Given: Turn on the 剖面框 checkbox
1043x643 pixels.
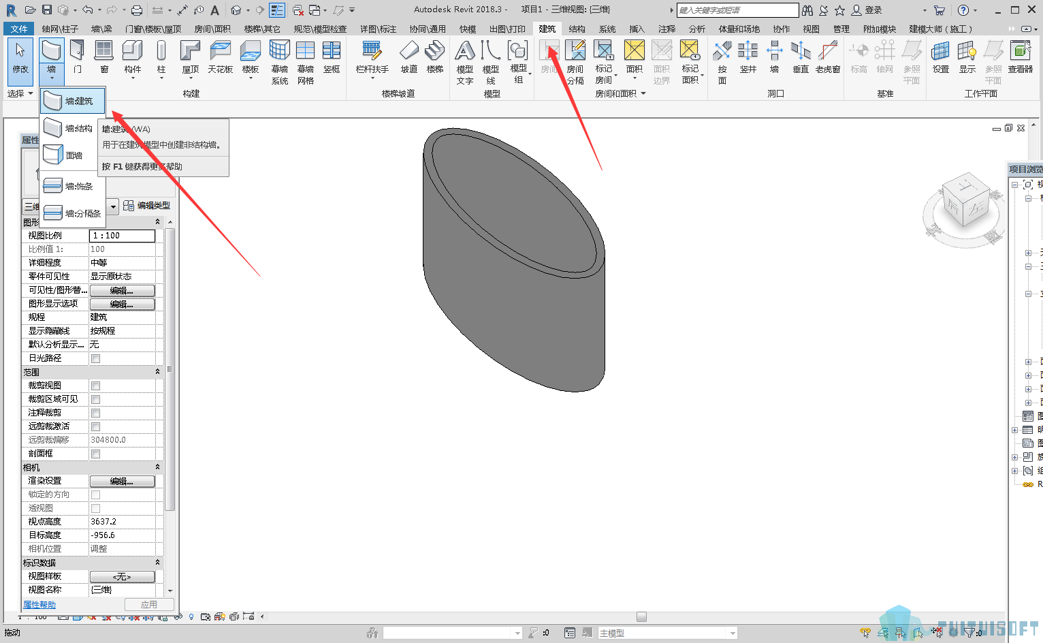Looking at the screenshot, I should coord(95,454).
